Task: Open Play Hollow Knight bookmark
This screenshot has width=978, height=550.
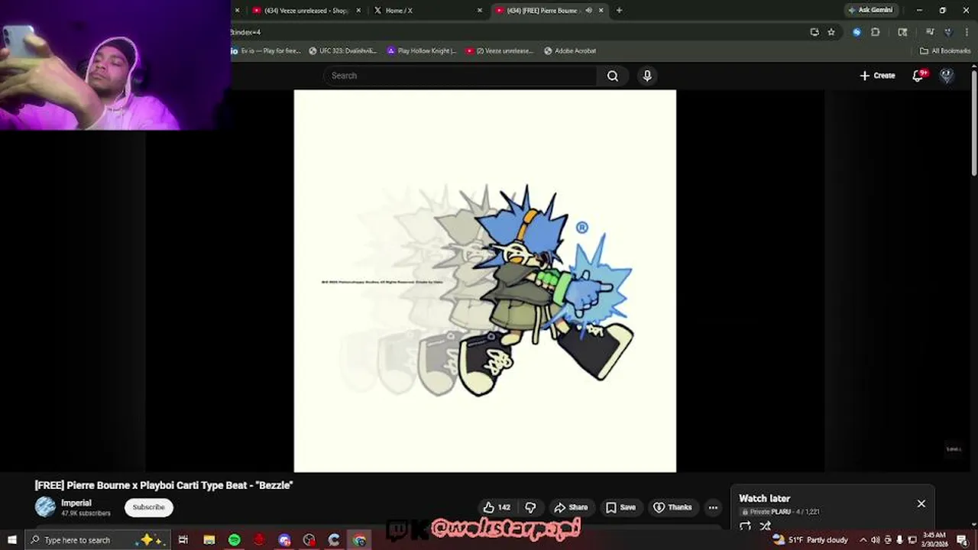Action: [x=422, y=51]
